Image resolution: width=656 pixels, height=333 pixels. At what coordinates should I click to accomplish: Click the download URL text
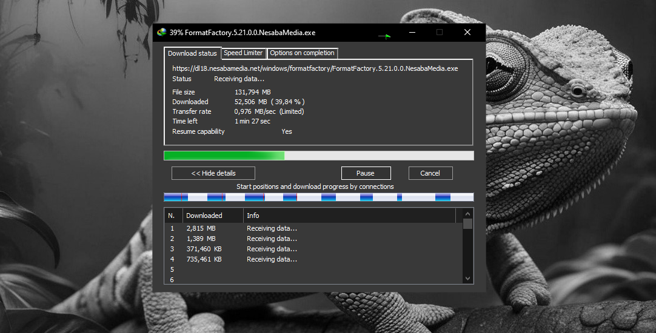pos(315,68)
